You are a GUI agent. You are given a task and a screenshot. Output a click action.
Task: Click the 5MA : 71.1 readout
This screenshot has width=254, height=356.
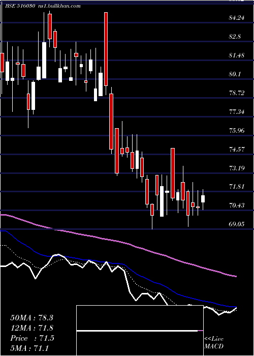(29, 348)
